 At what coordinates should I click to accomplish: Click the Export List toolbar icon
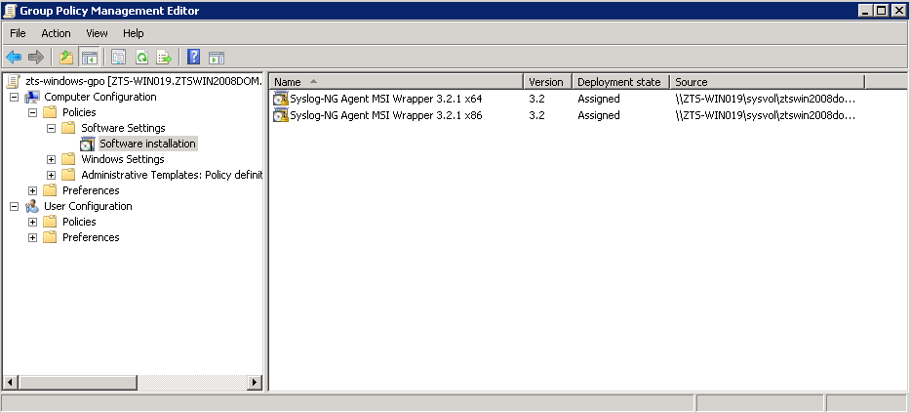(165, 57)
